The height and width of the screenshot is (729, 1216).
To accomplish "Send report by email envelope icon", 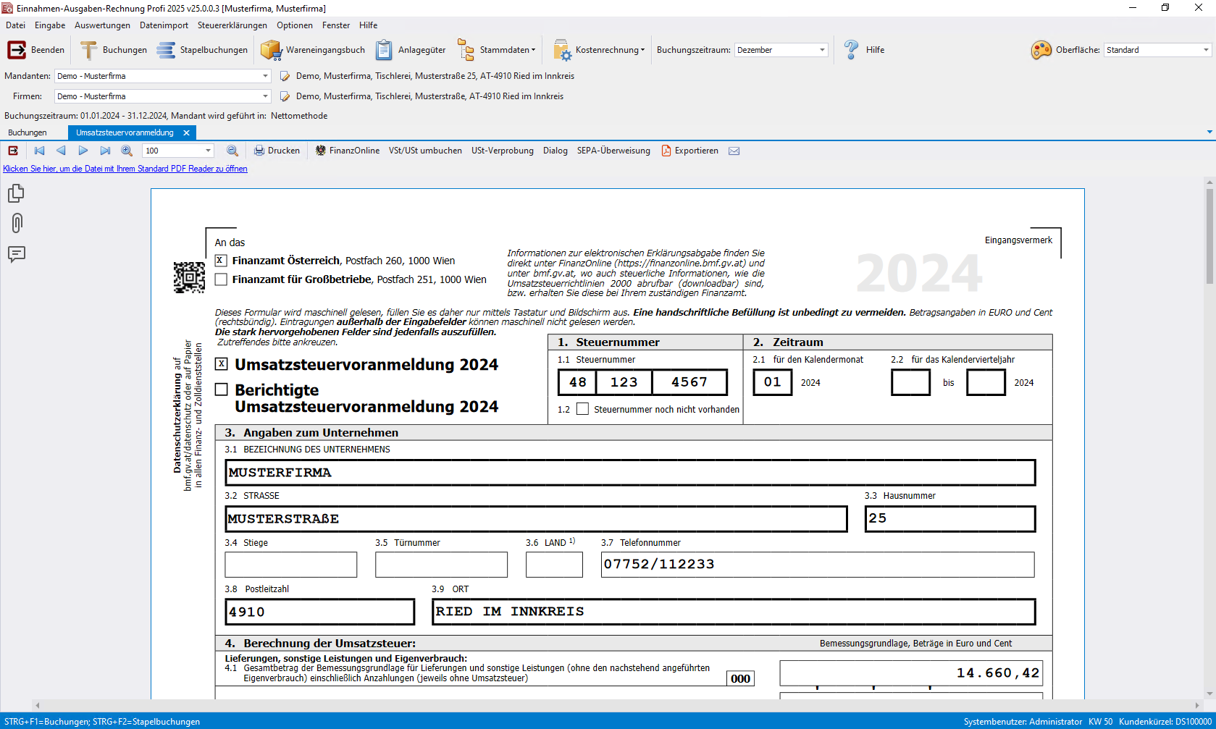I will pyautogui.click(x=734, y=151).
